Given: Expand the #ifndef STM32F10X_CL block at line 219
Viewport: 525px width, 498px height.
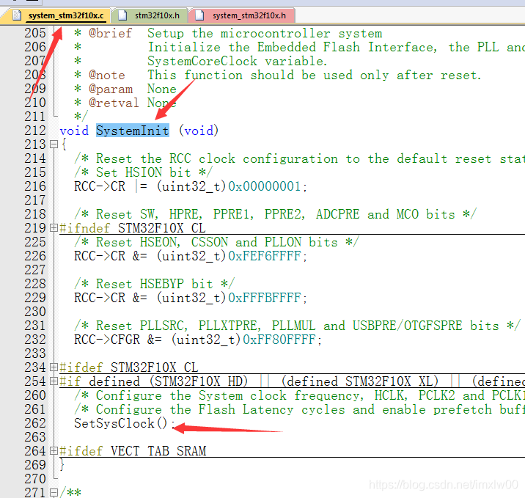Looking at the screenshot, I should point(54,228).
